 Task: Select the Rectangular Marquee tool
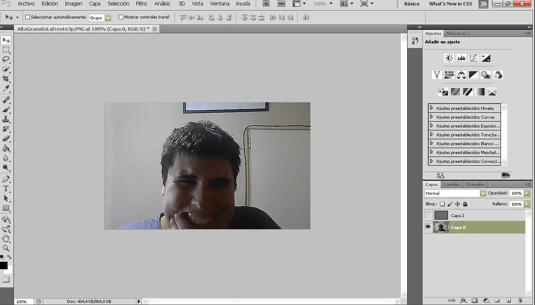[6, 50]
